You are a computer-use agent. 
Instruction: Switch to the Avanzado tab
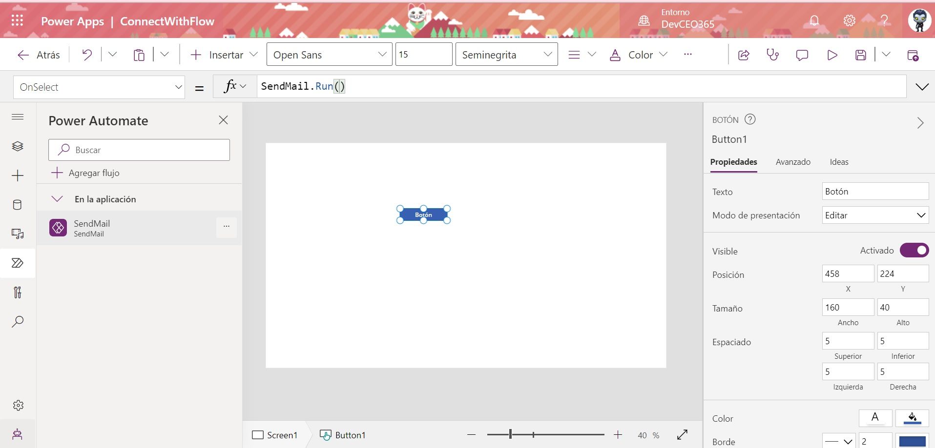click(x=793, y=162)
